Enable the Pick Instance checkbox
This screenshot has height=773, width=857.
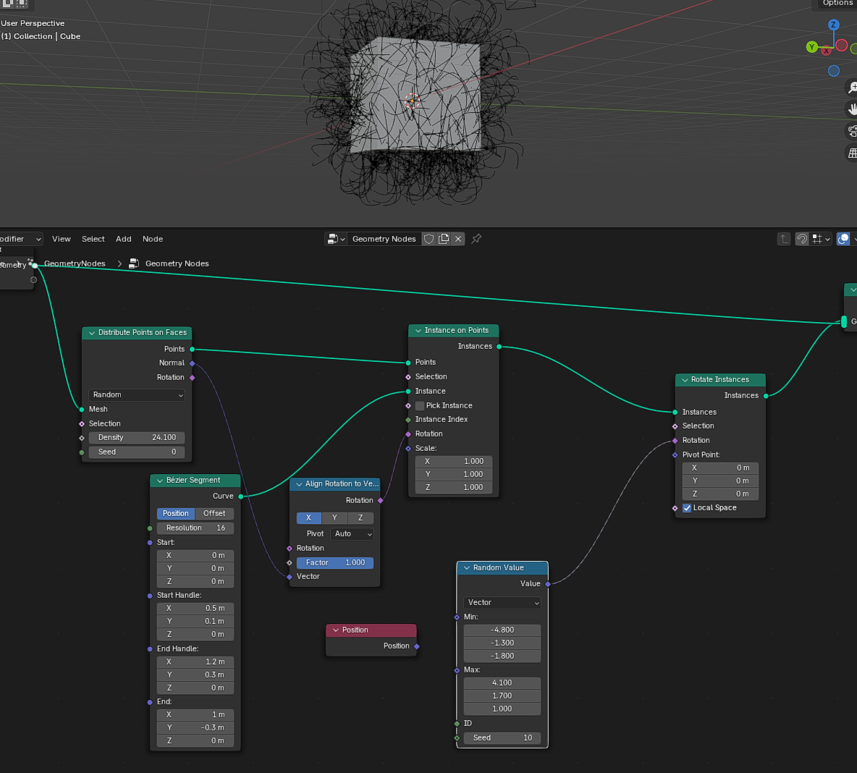420,406
